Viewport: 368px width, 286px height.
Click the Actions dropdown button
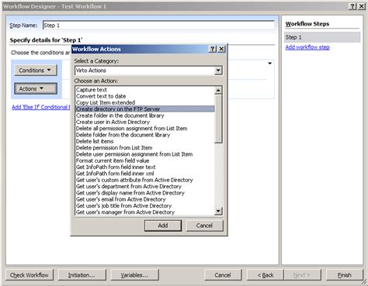click(36, 88)
